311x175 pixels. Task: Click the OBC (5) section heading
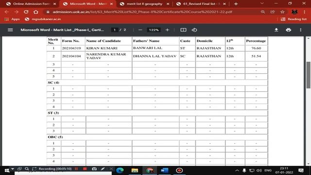pyautogui.click(x=55, y=137)
